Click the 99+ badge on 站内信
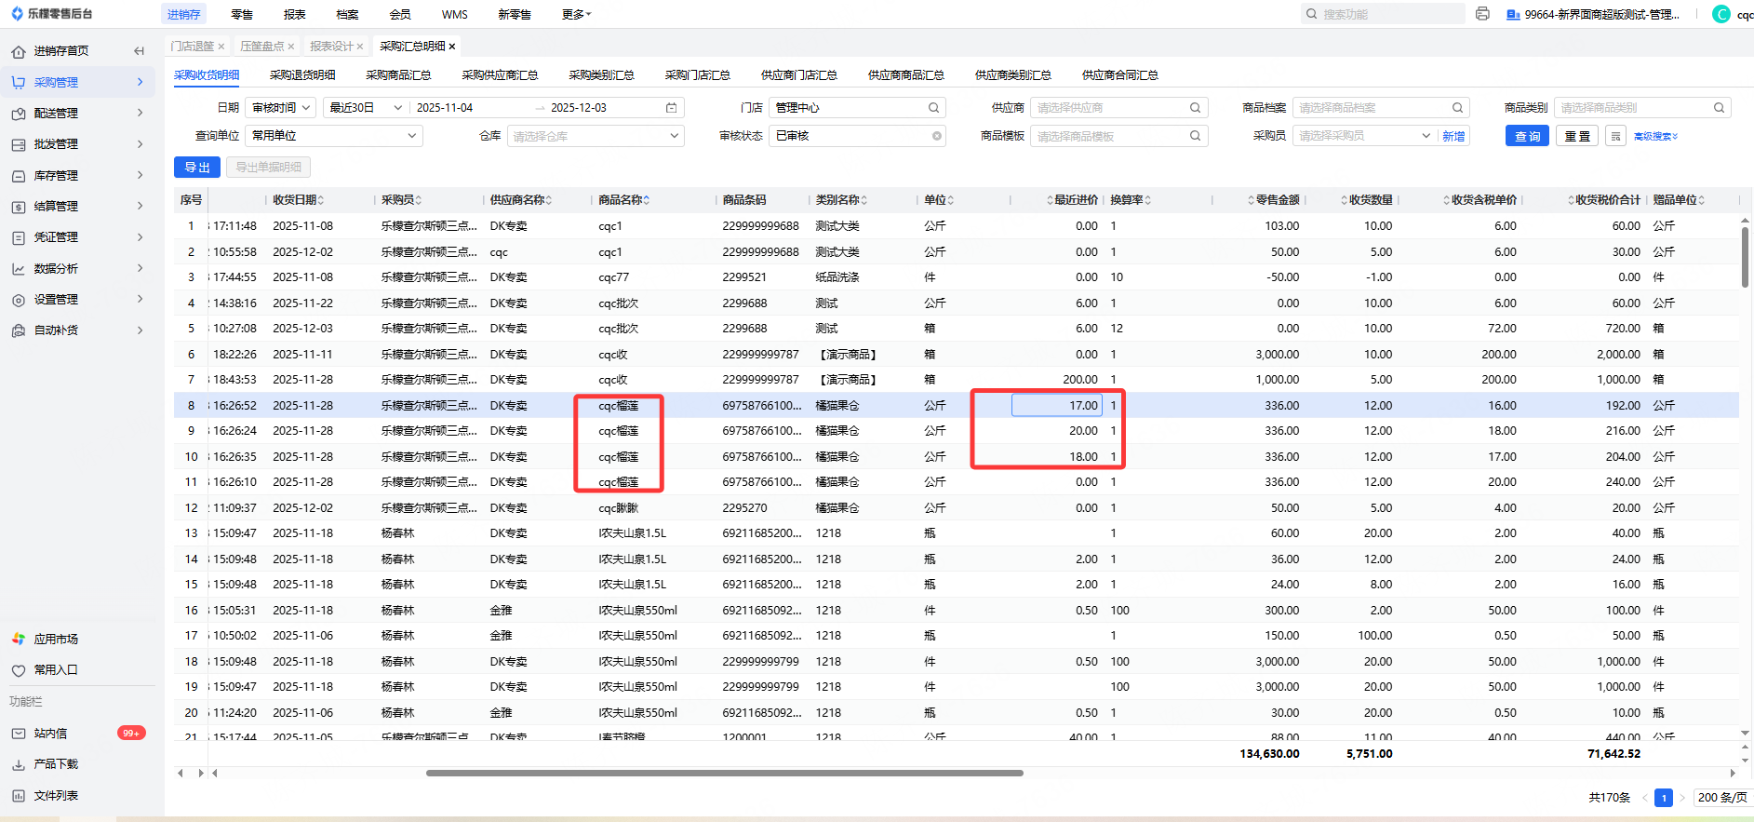The image size is (1754, 822). coord(131,734)
